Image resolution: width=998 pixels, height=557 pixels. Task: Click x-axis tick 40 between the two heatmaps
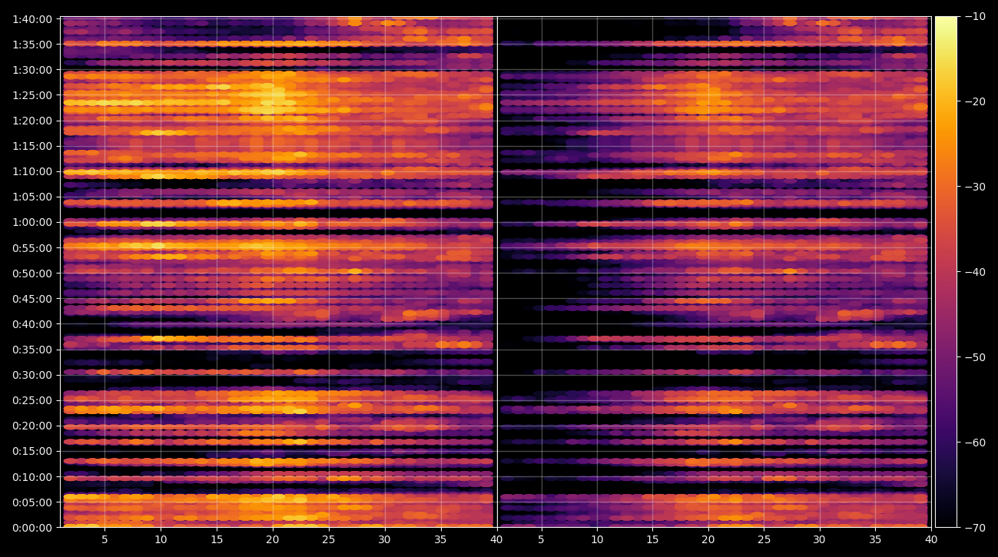pyautogui.click(x=497, y=540)
